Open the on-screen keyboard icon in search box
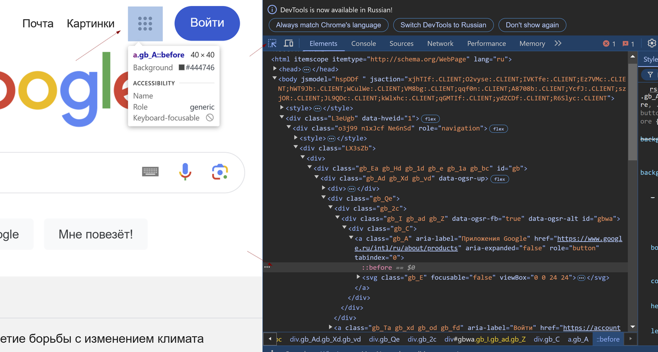 click(150, 172)
